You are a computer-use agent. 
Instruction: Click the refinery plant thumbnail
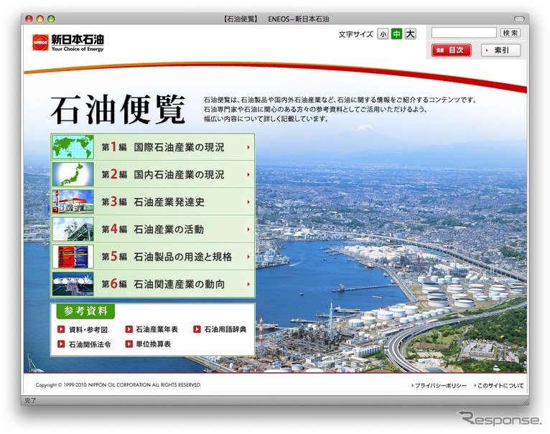coord(73,230)
